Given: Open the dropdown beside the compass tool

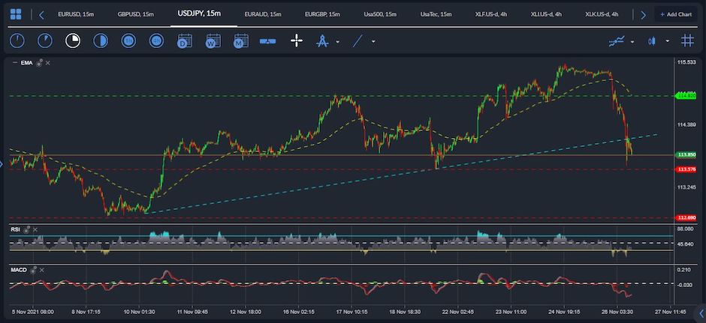Looking at the screenshot, I should click(338, 42).
